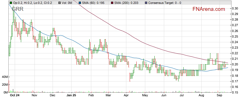The image size is (239, 101).
Task: Click the 0.15 price axis label
Action: point(235,92)
